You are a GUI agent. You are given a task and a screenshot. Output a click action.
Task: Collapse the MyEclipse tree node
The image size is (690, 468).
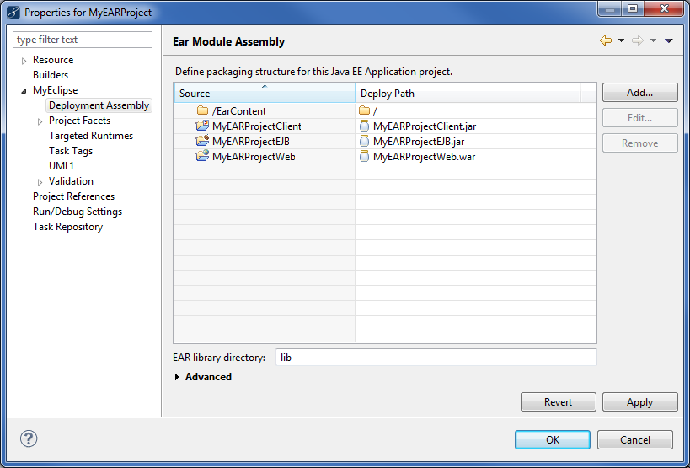pos(24,91)
